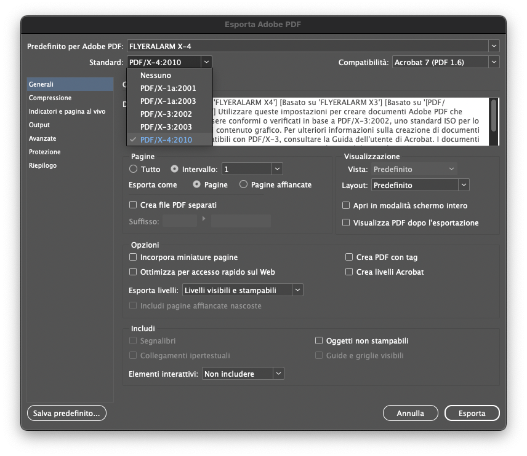Enable Incorpora miniature pagine
The width and height of the screenshot is (527, 456).
[x=133, y=257]
